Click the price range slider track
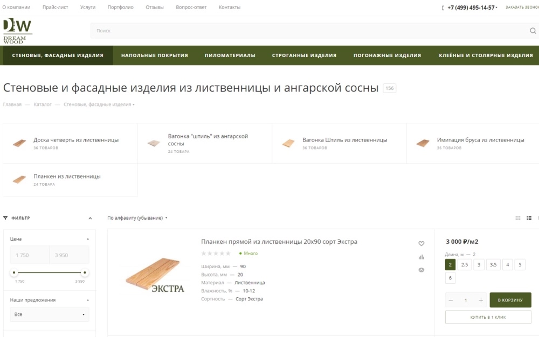539x337 pixels. click(49, 272)
